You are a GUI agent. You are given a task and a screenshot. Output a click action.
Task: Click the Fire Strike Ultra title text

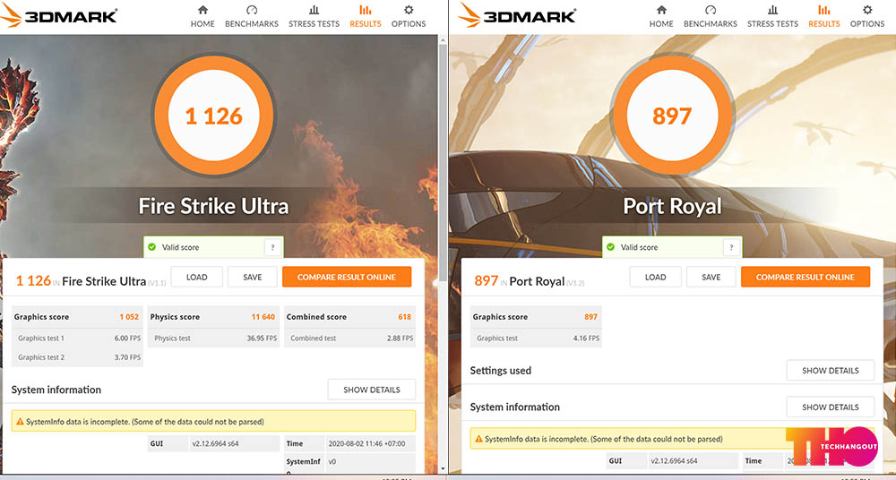pyautogui.click(x=214, y=206)
